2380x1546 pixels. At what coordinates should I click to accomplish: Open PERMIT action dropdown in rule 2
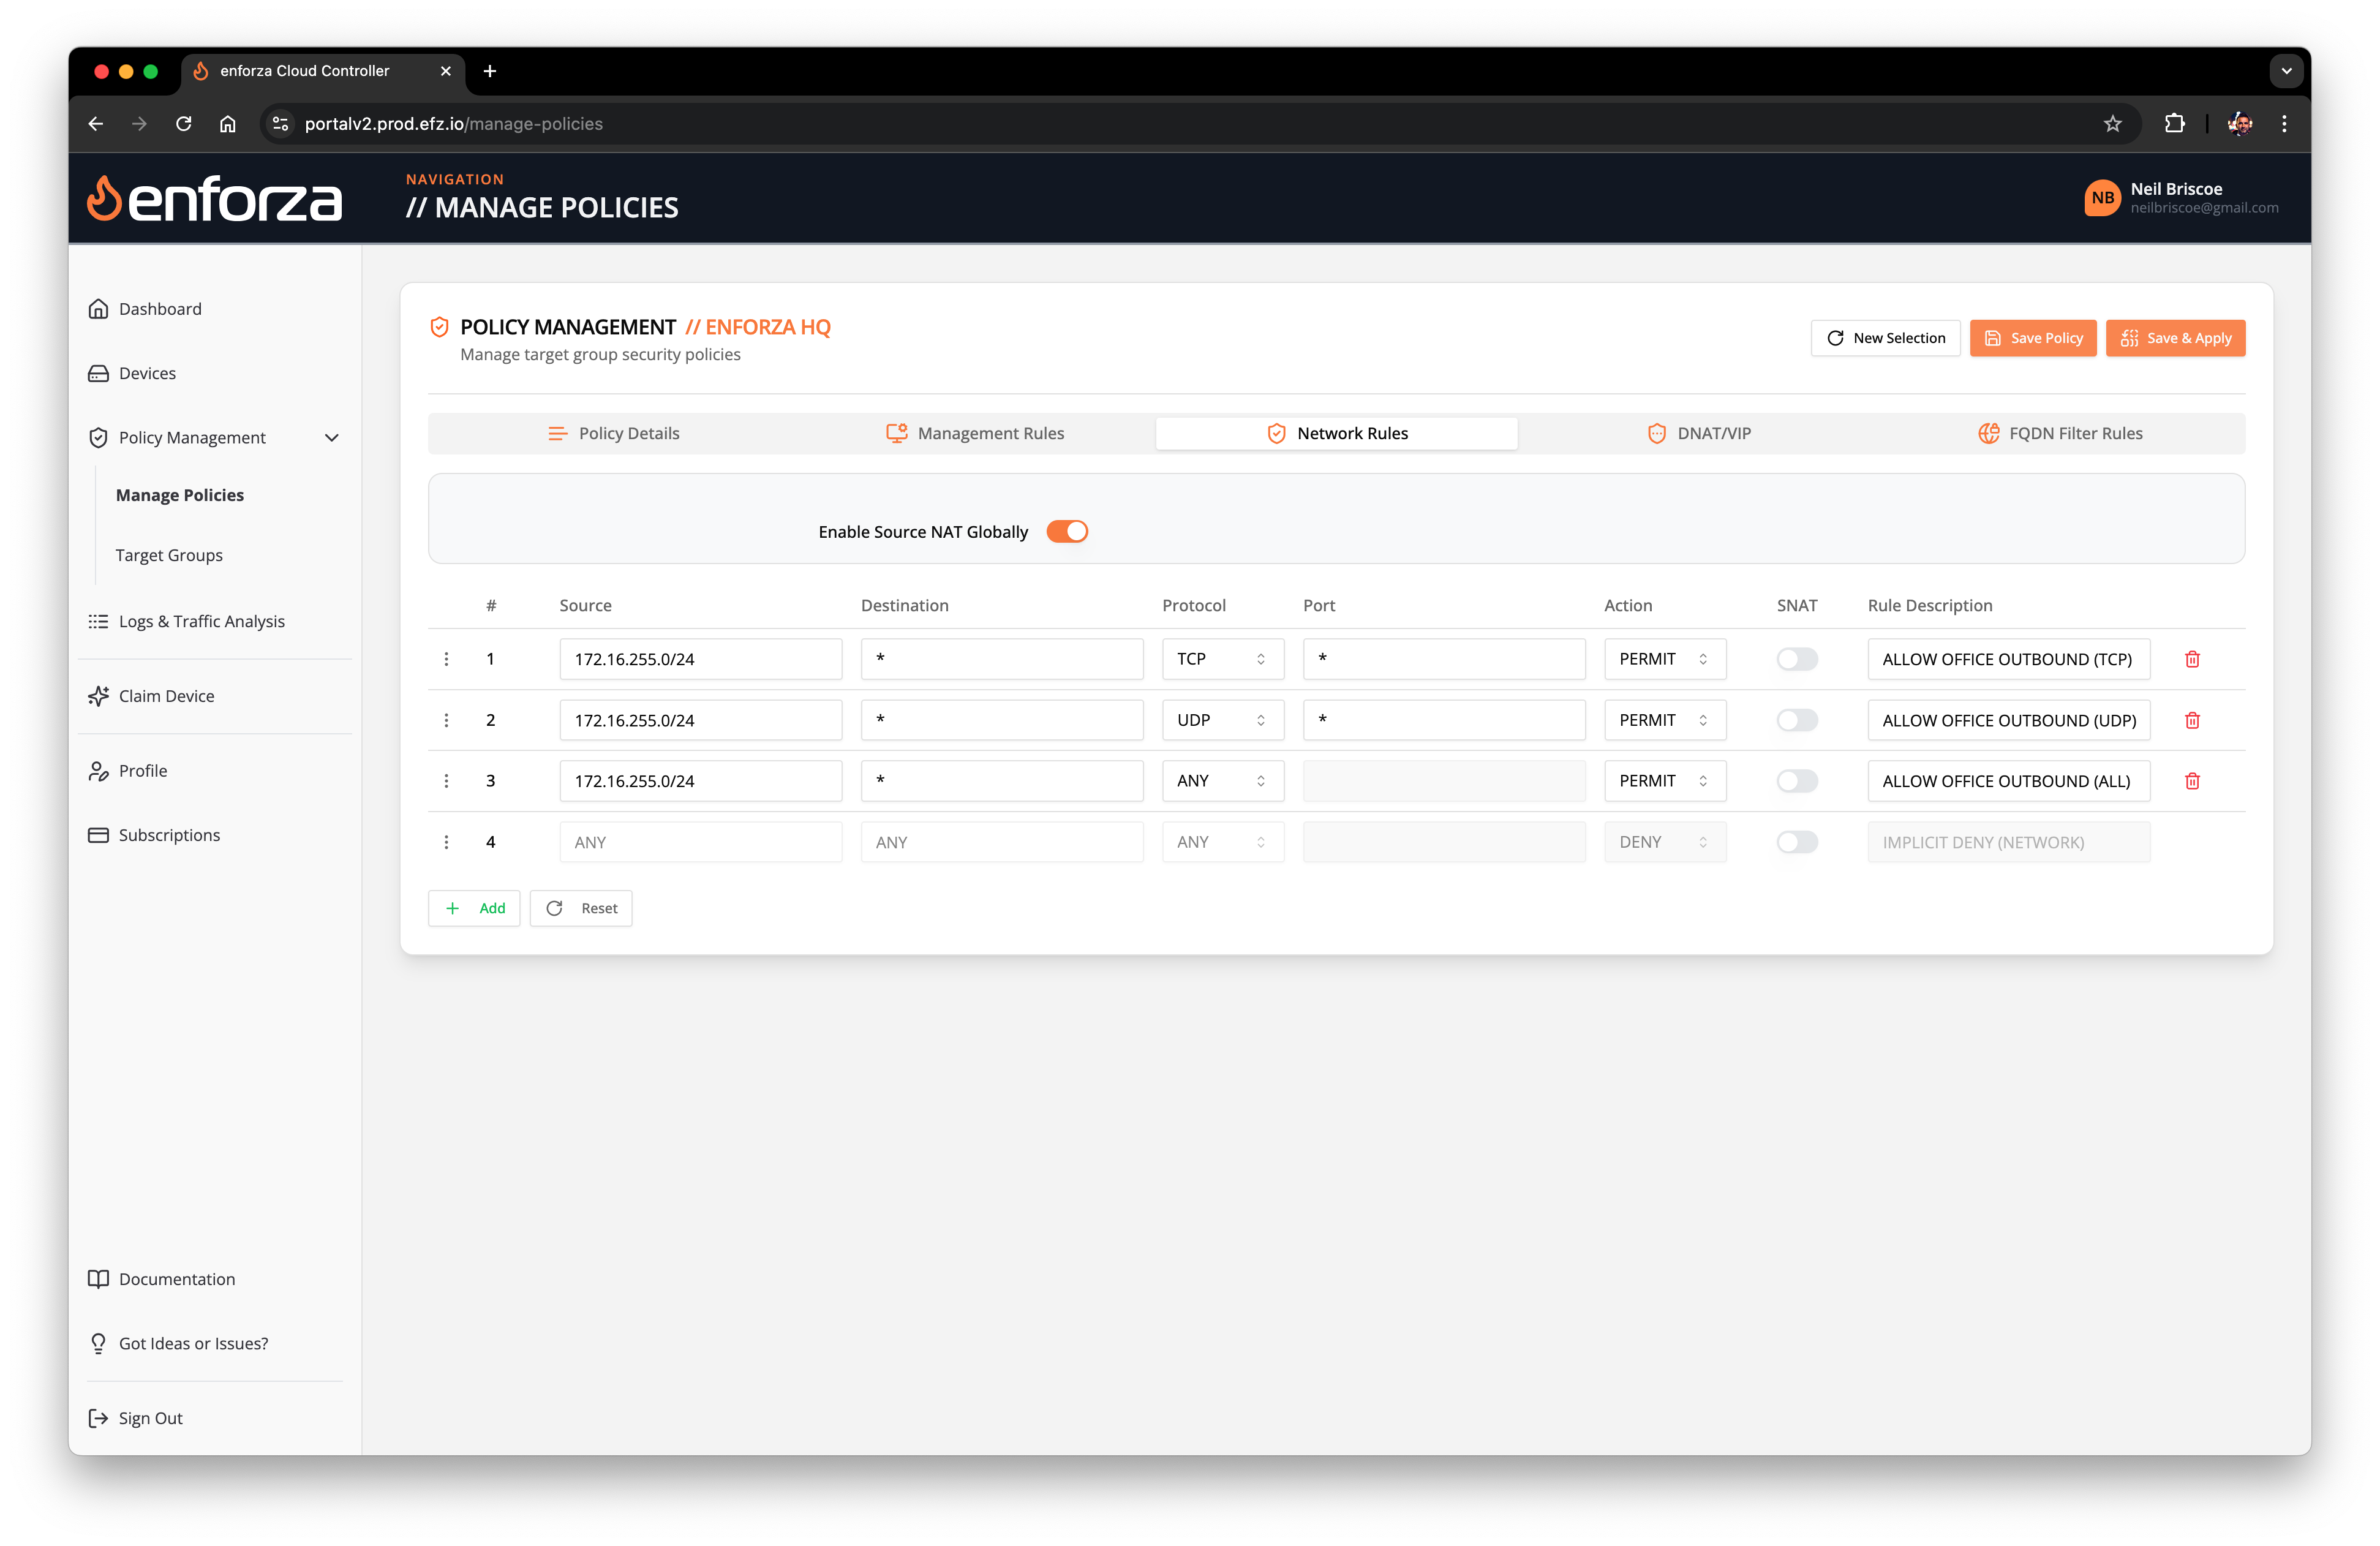pos(1665,720)
